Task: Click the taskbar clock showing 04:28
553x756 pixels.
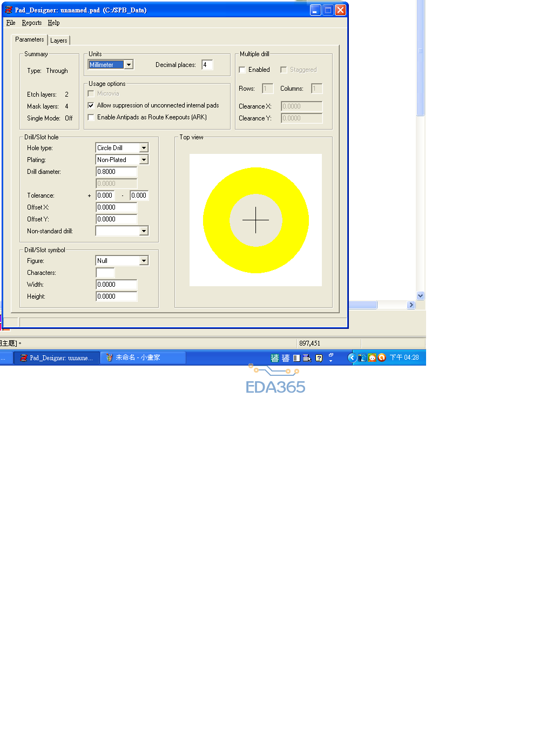Action: click(x=404, y=357)
